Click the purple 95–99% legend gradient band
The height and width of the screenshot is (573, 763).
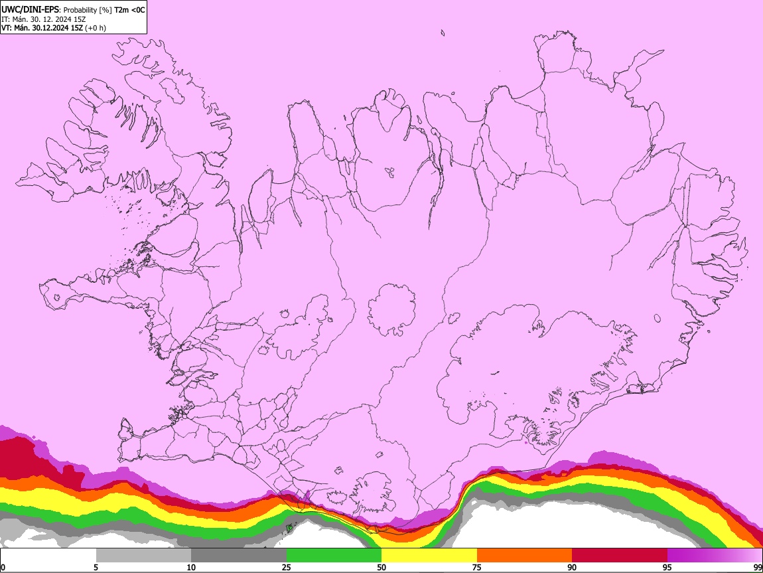point(715,556)
